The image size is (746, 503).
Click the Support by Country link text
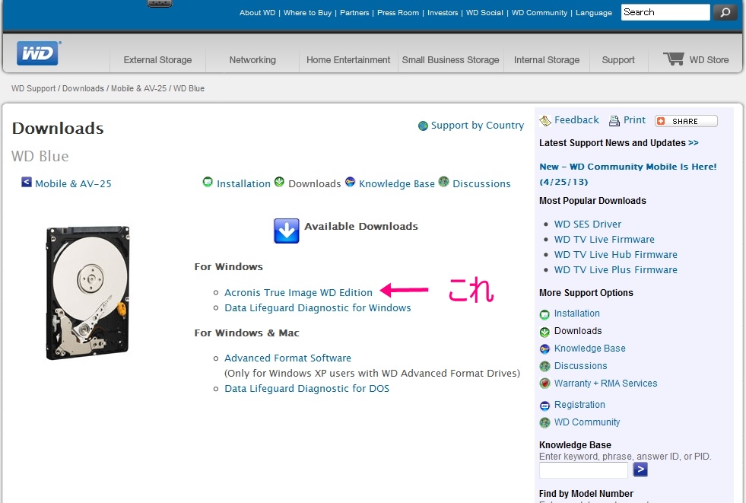coord(478,126)
